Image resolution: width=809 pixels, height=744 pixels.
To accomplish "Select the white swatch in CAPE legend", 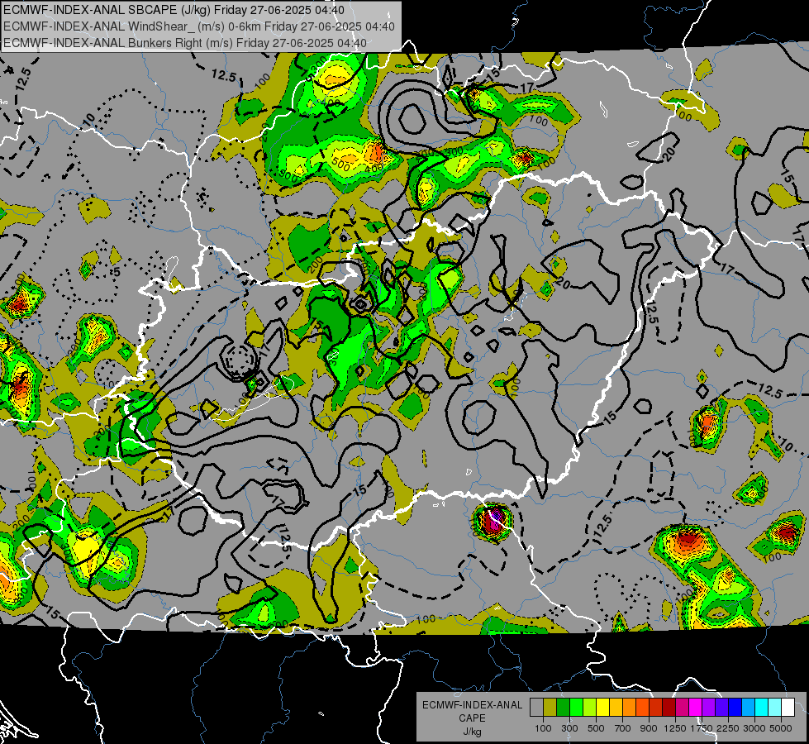I will point(788,708).
